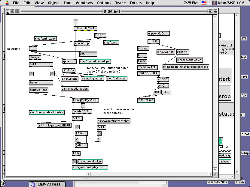Click the horizontal scrollbar left arrow

[8, 174]
